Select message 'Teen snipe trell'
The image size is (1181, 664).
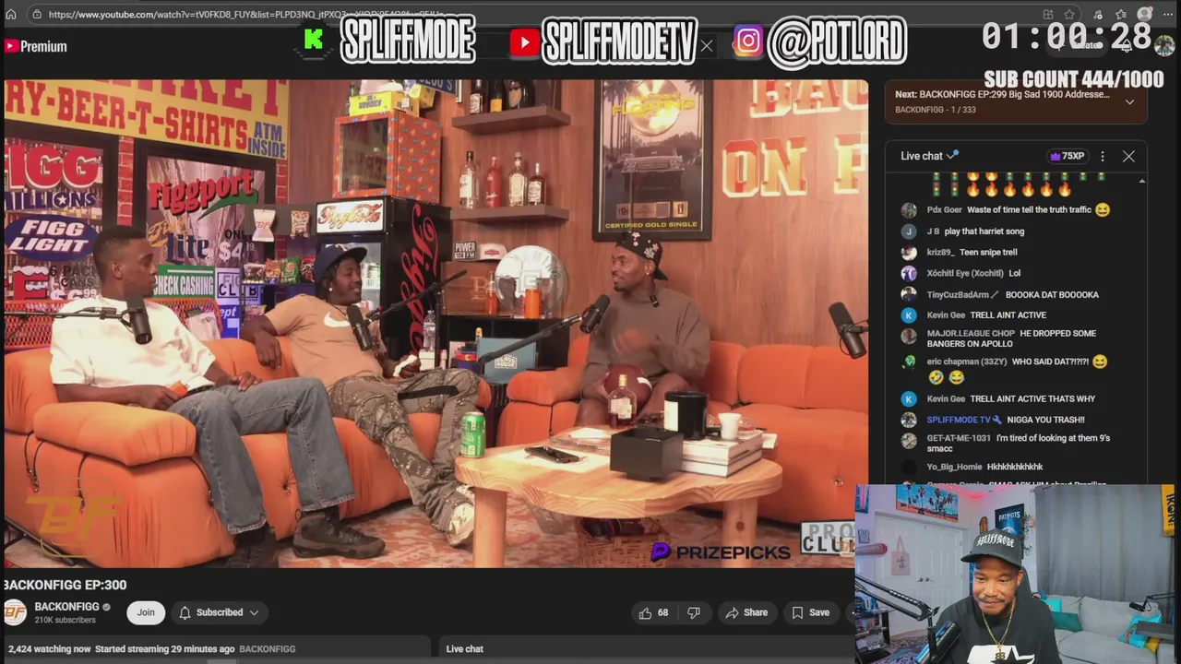point(988,253)
